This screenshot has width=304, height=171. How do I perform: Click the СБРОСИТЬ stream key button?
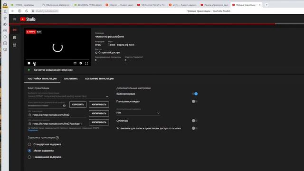click(x=78, y=104)
